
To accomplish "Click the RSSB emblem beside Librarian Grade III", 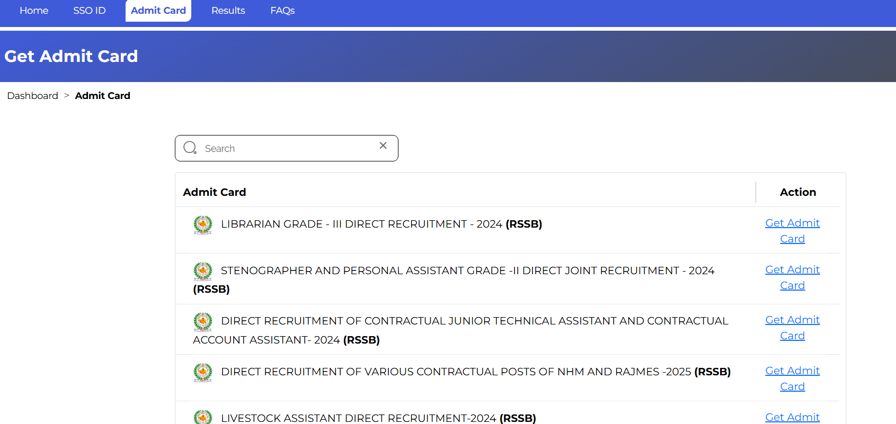I will [x=203, y=225].
